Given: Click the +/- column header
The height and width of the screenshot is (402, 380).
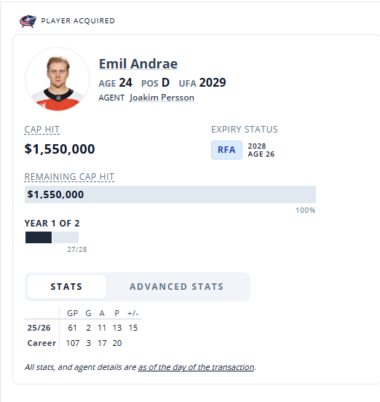Looking at the screenshot, I should [x=132, y=313].
